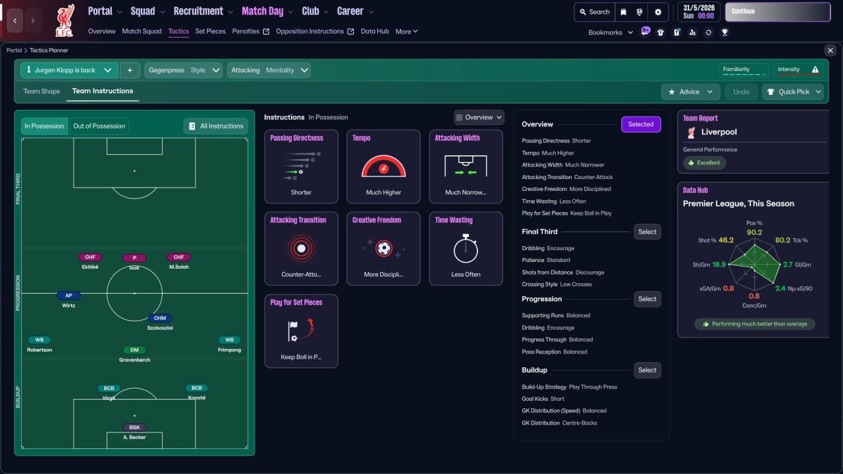Switch pitch view to Out of Possession
The image size is (843, 474).
coord(98,126)
